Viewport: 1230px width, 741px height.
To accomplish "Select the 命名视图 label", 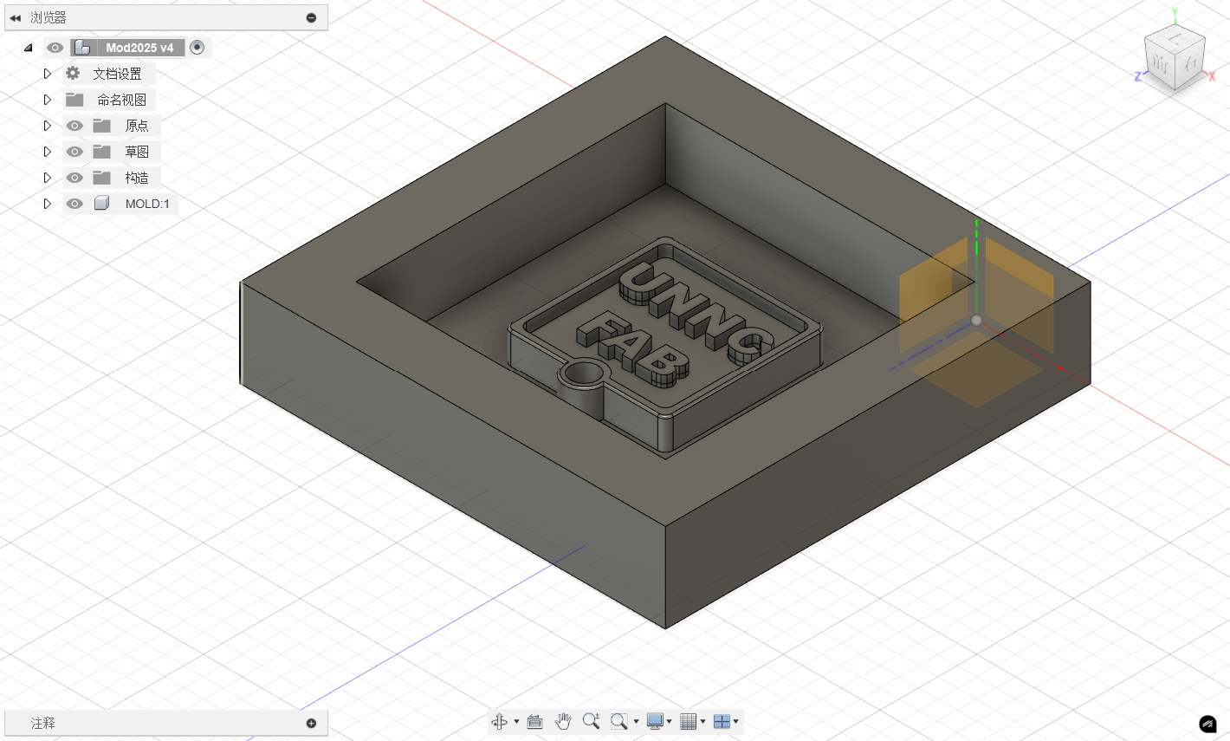I will pos(122,100).
